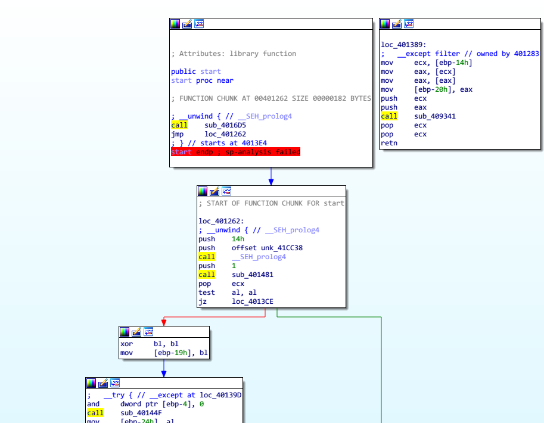Click the pencil icon on loc_401389 block
Image resolution: width=544 pixels, height=423 pixels.
point(397,24)
